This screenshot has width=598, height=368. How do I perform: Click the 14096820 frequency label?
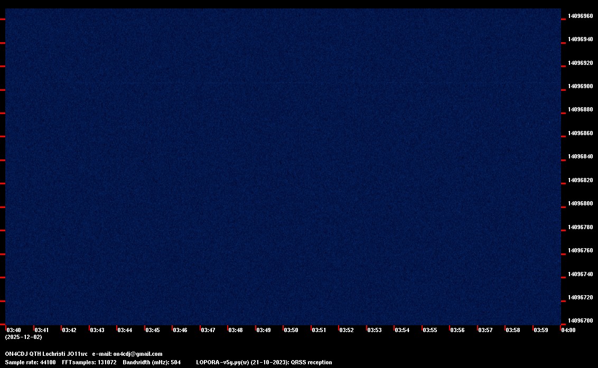click(x=581, y=180)
